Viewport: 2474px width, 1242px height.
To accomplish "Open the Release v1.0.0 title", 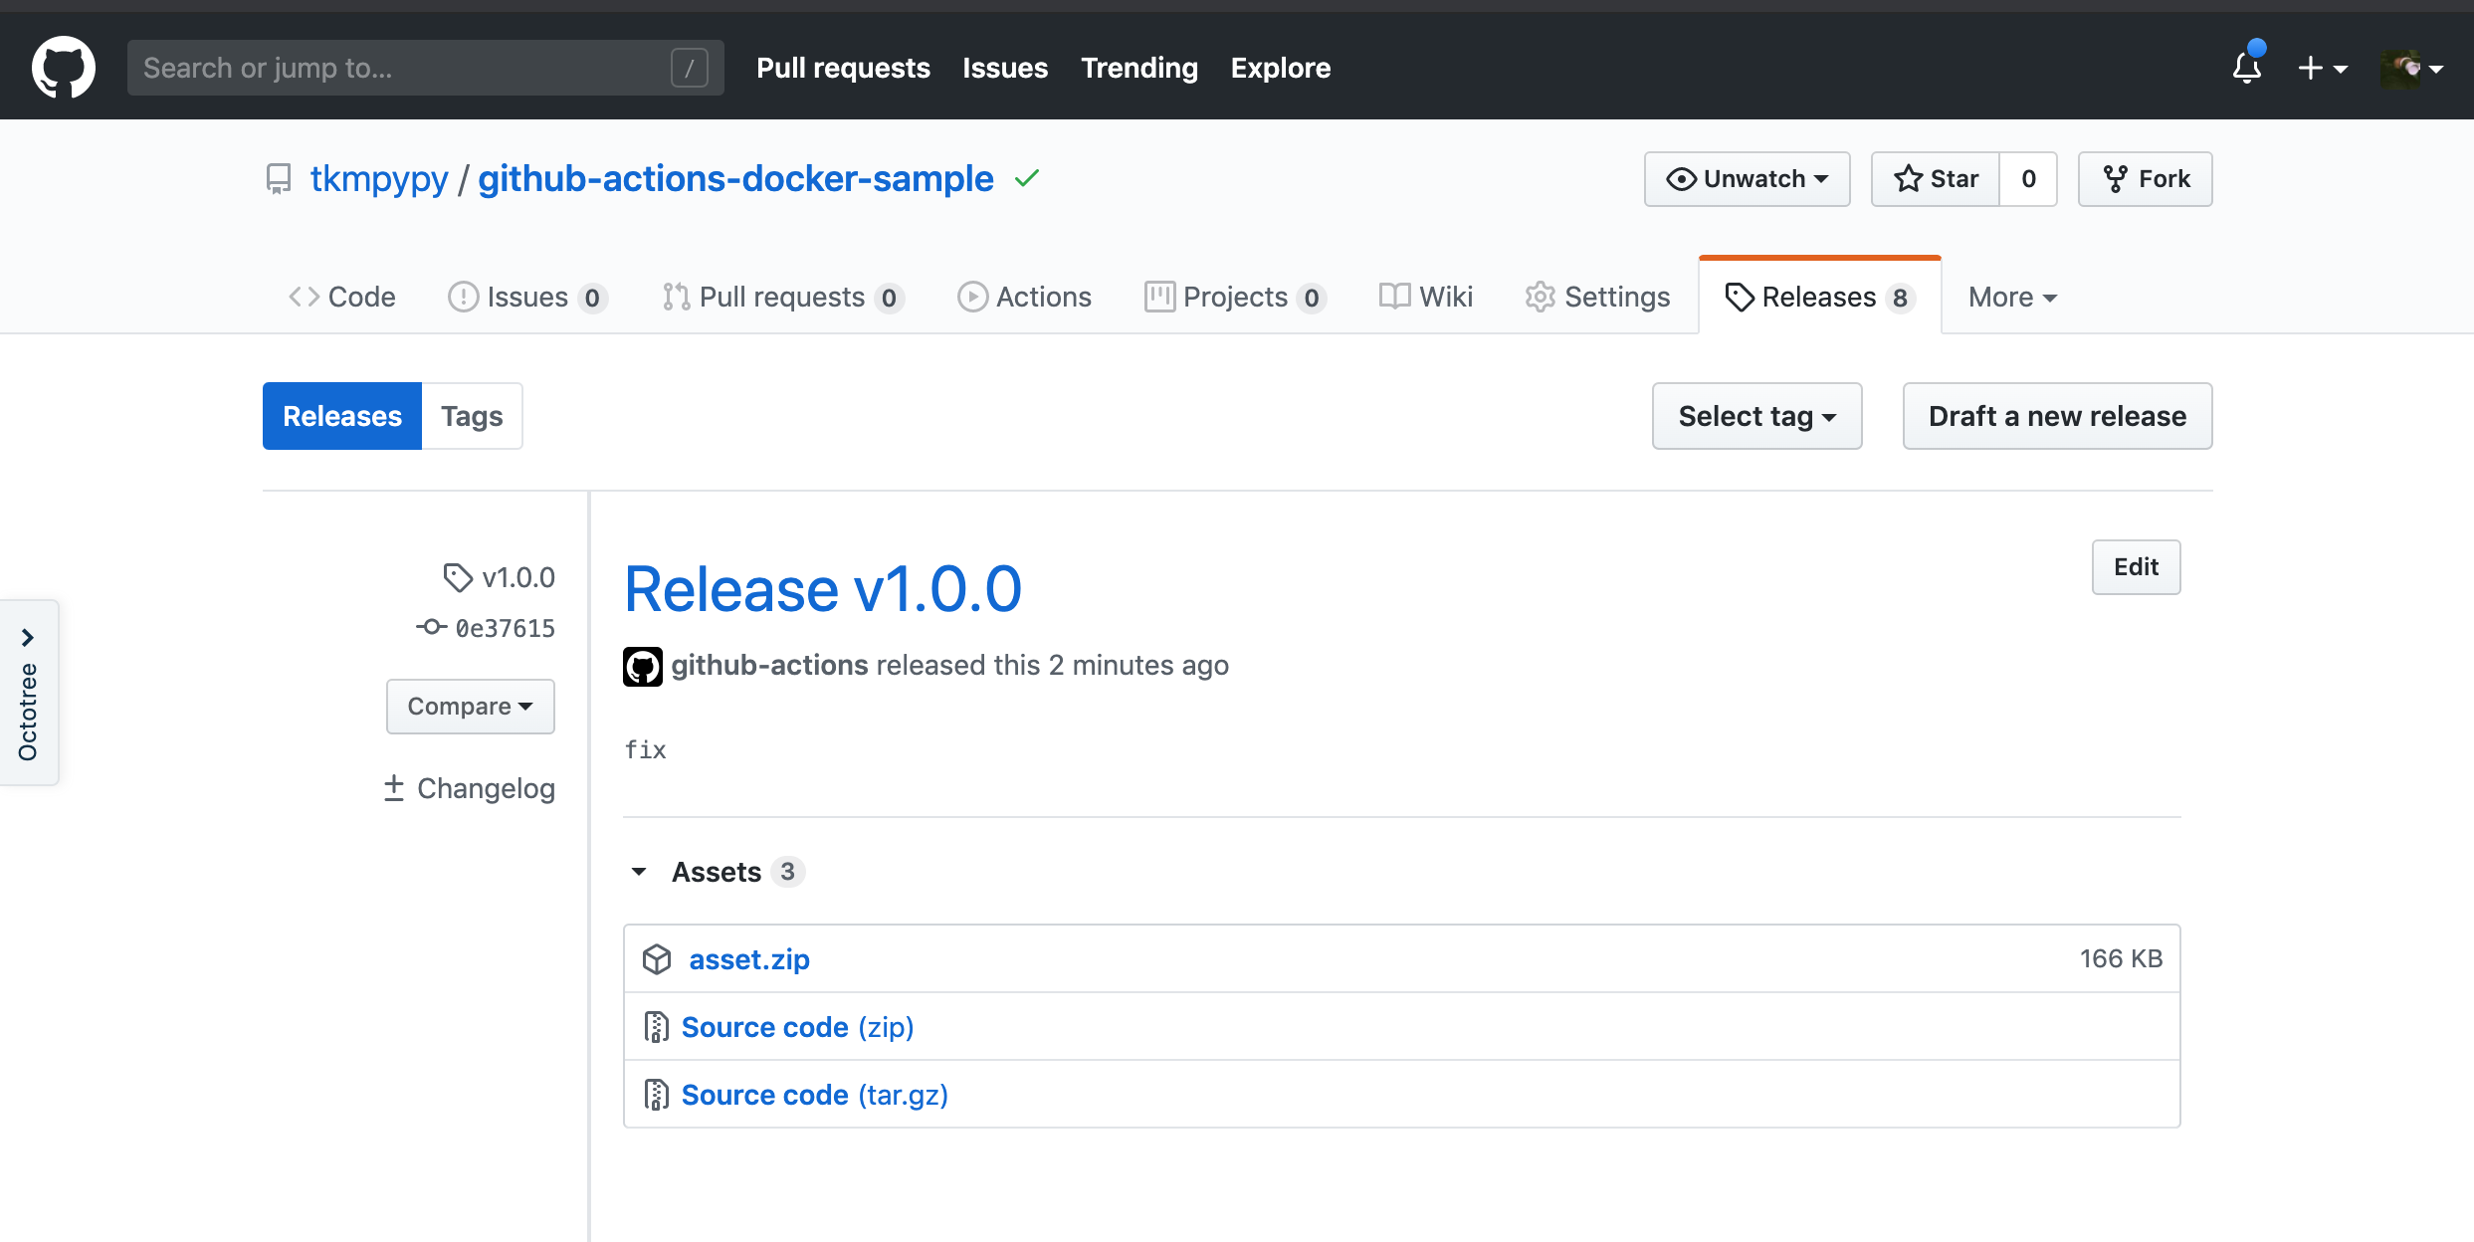I will [823, 588].
